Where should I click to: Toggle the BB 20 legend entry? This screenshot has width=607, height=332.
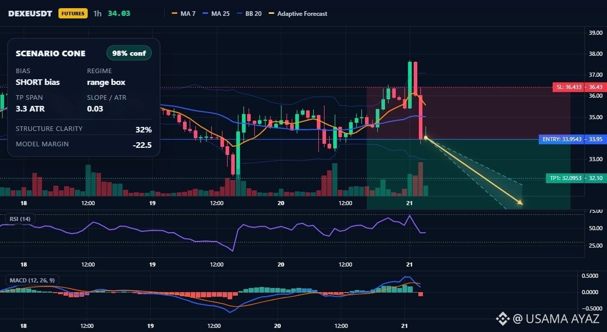click(x=249, y=13)
